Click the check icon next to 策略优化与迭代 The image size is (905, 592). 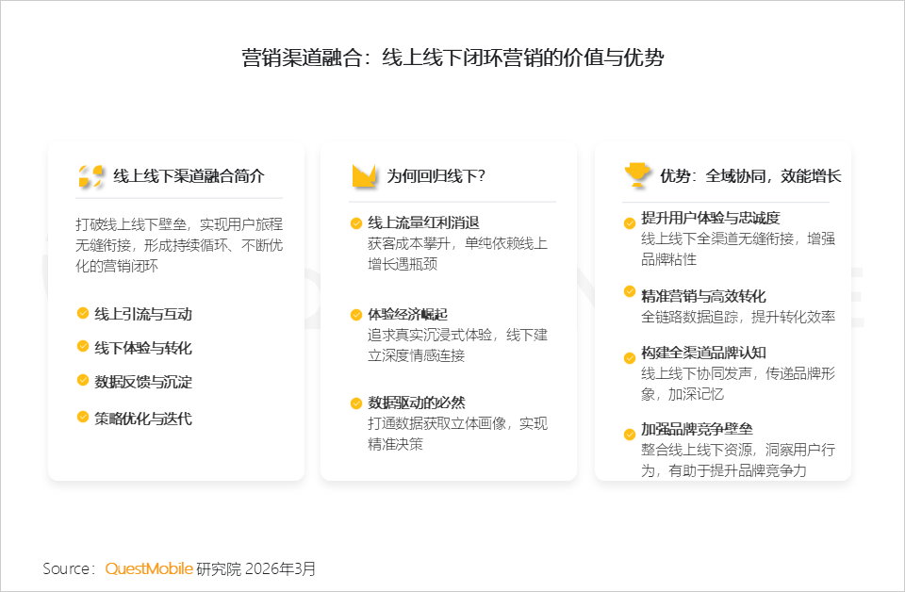pyautogui.click(x=83, y=417)
